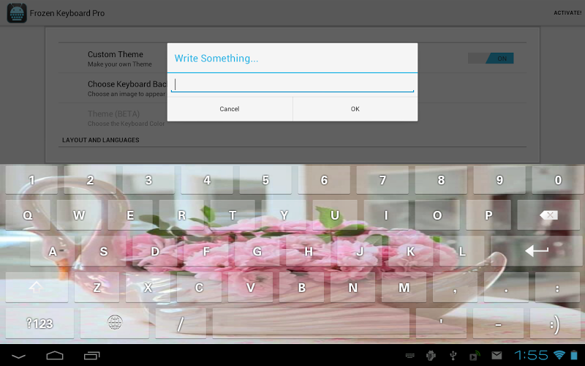Confirm the dialog with OK
The image size is (585, 366).
coord(355,109)
